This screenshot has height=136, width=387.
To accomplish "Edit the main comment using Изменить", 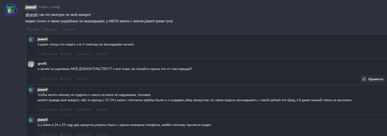I will 51,29.
